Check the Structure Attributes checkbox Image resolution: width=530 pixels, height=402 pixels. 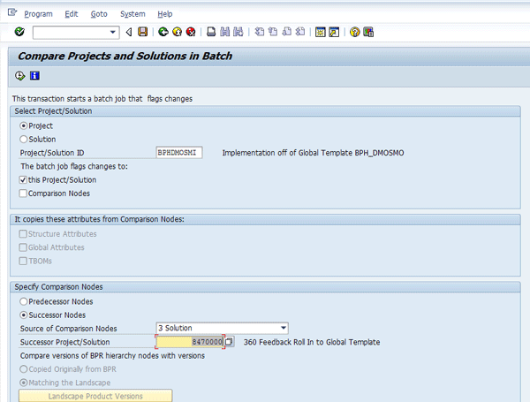(x=23, y=234)
